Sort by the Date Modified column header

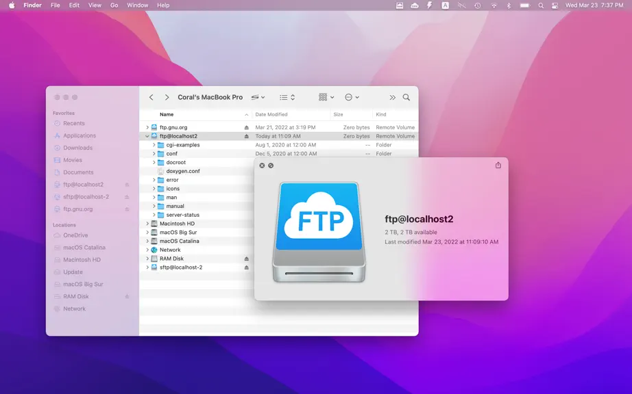coord(271,115)
